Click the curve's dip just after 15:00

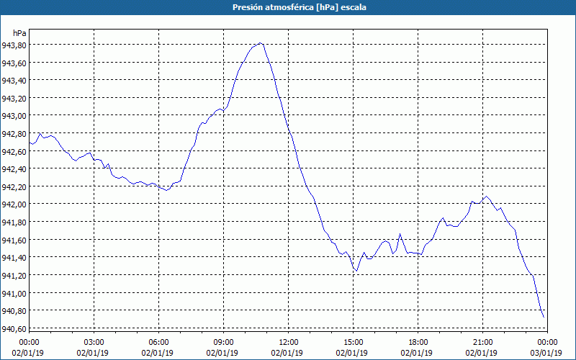tap(356, 271)
